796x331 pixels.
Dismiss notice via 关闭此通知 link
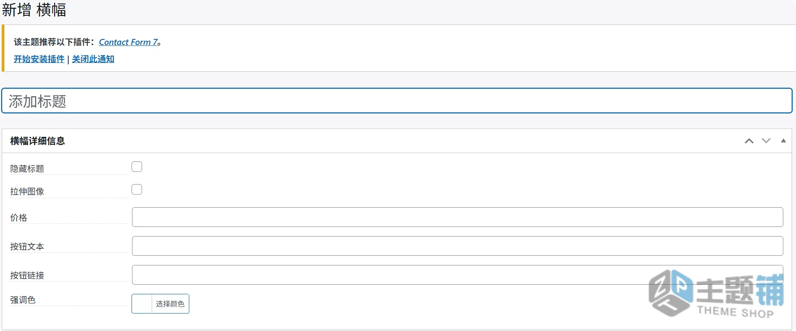pos(93,59)
